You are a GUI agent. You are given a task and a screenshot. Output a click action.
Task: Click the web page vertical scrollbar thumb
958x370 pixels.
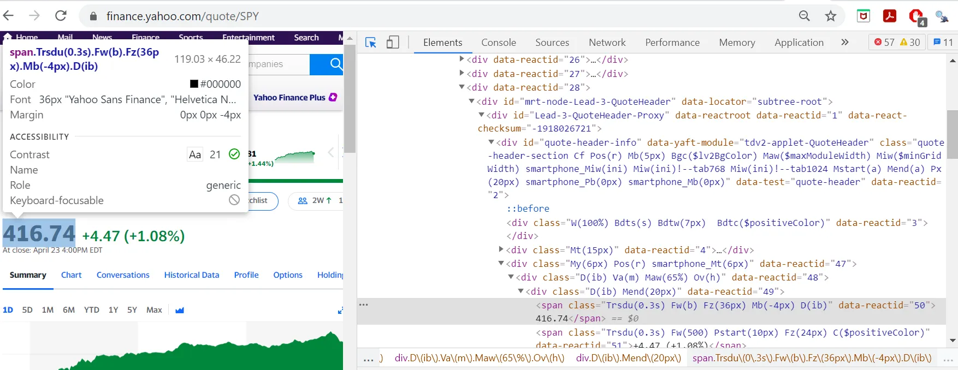[350, 98]
